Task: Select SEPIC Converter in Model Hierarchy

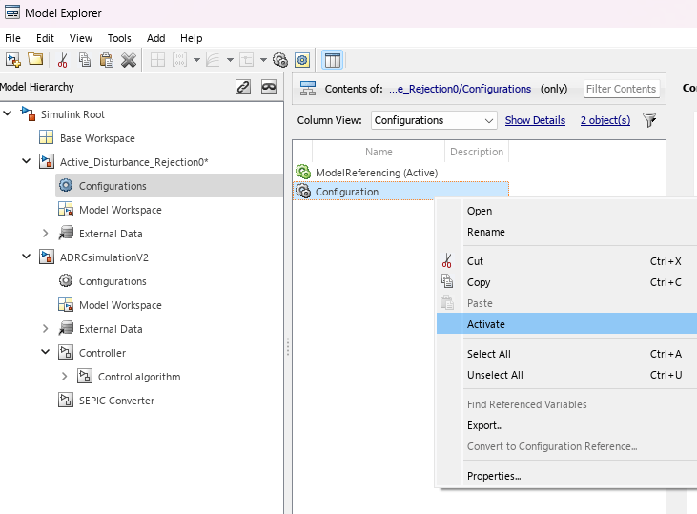Action: tap(116, 401)
